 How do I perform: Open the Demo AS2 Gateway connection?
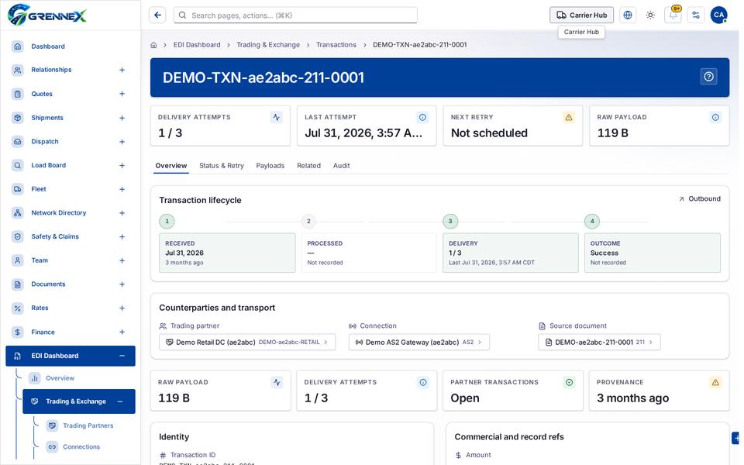tap(419, 342)
